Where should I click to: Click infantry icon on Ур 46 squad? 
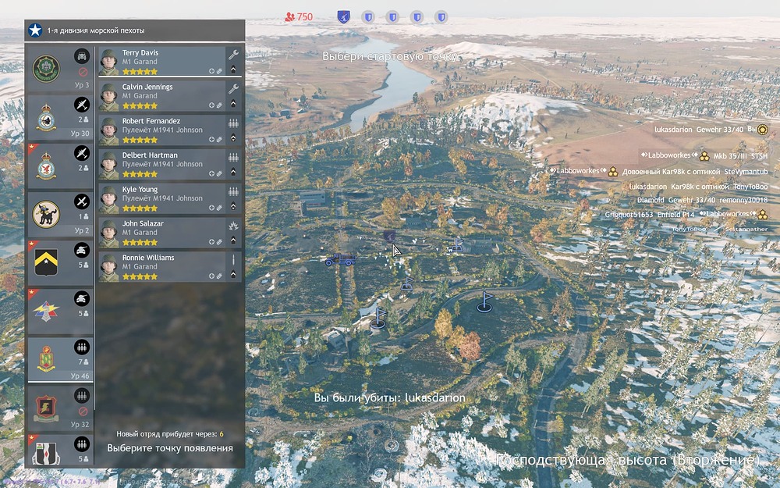(82, 347)
